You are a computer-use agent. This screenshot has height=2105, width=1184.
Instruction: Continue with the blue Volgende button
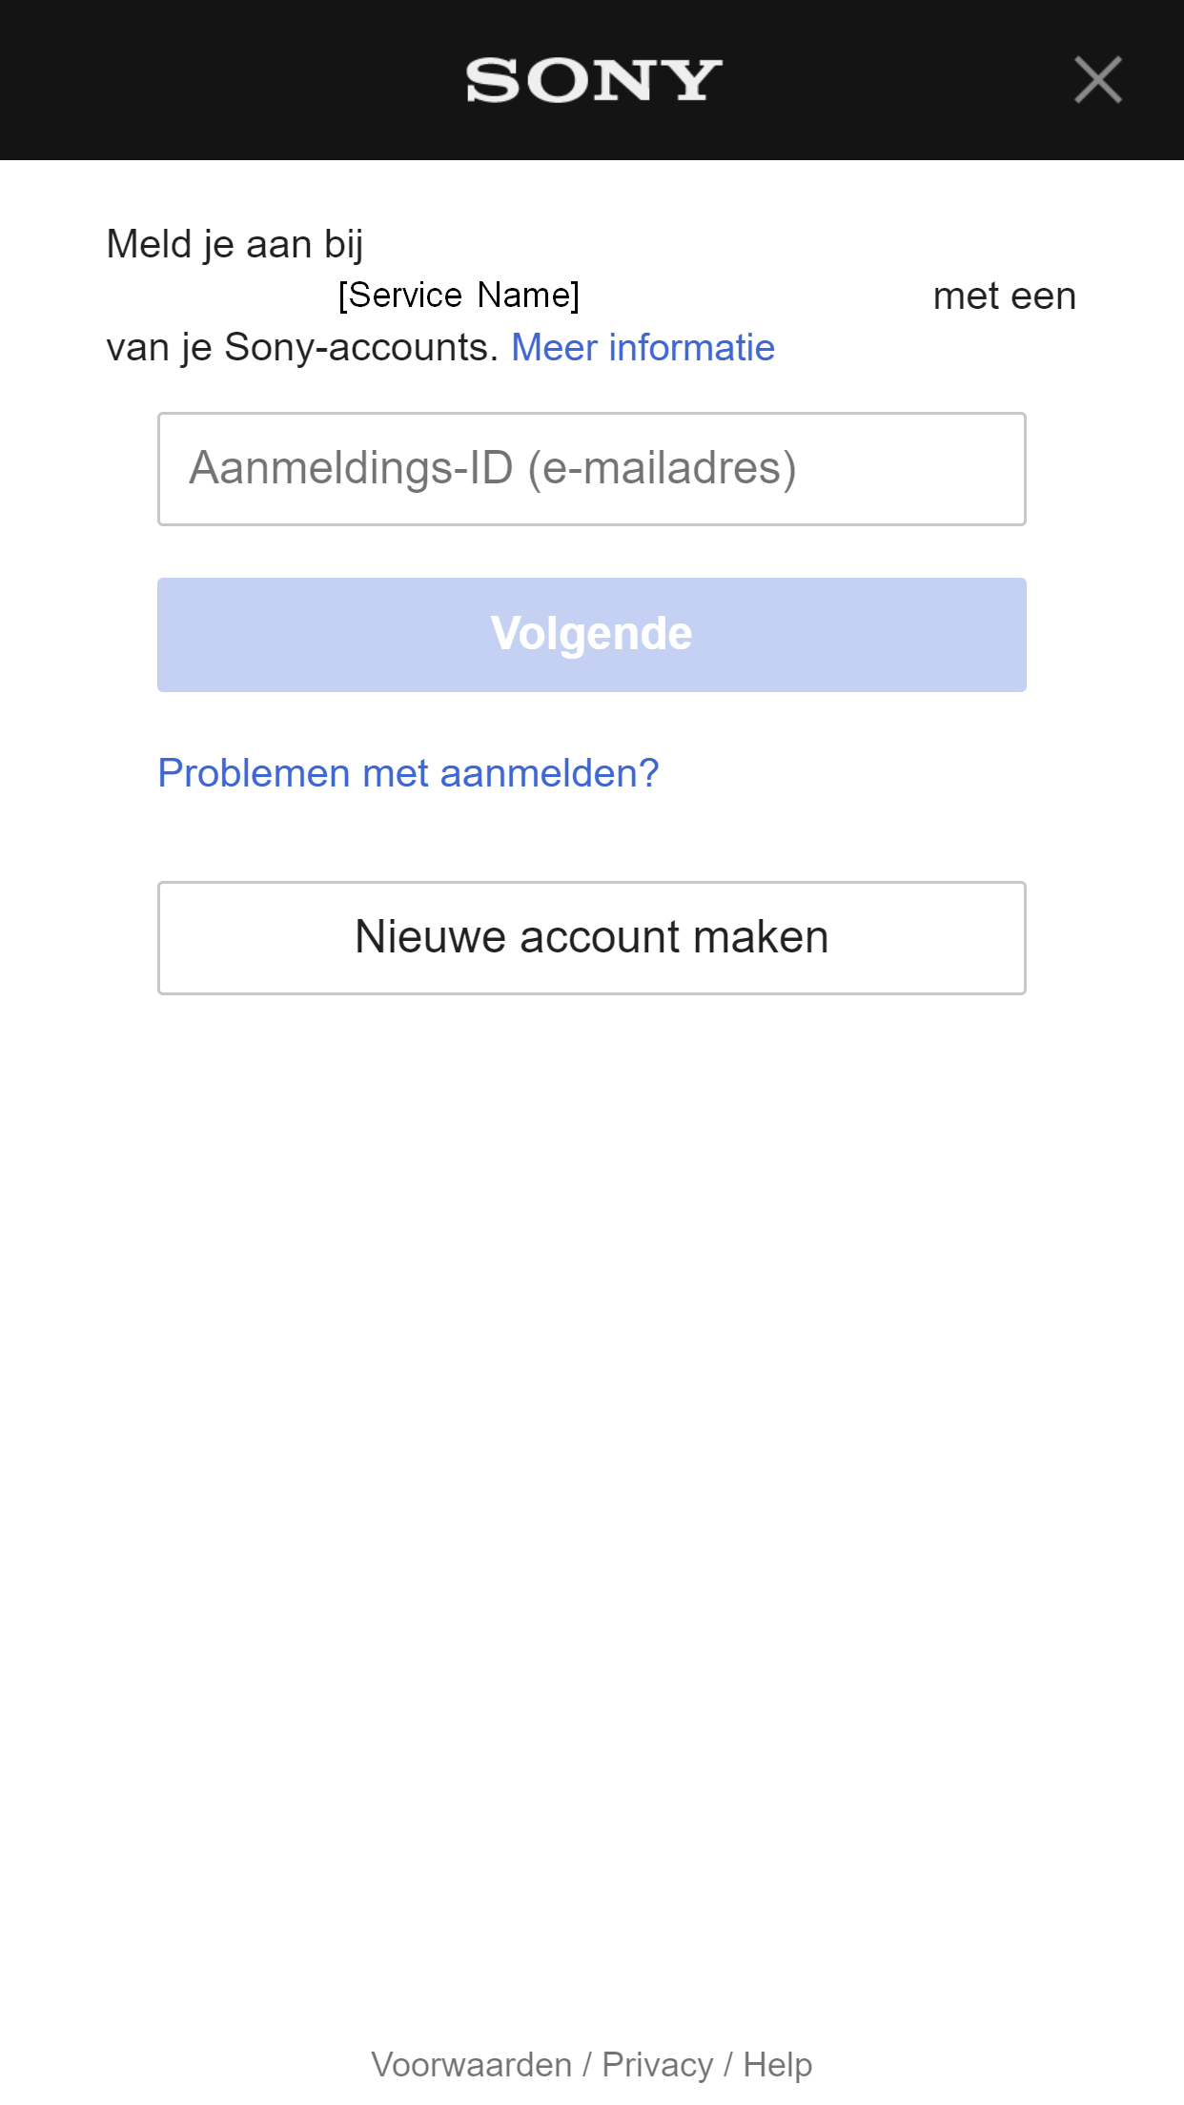591,635
